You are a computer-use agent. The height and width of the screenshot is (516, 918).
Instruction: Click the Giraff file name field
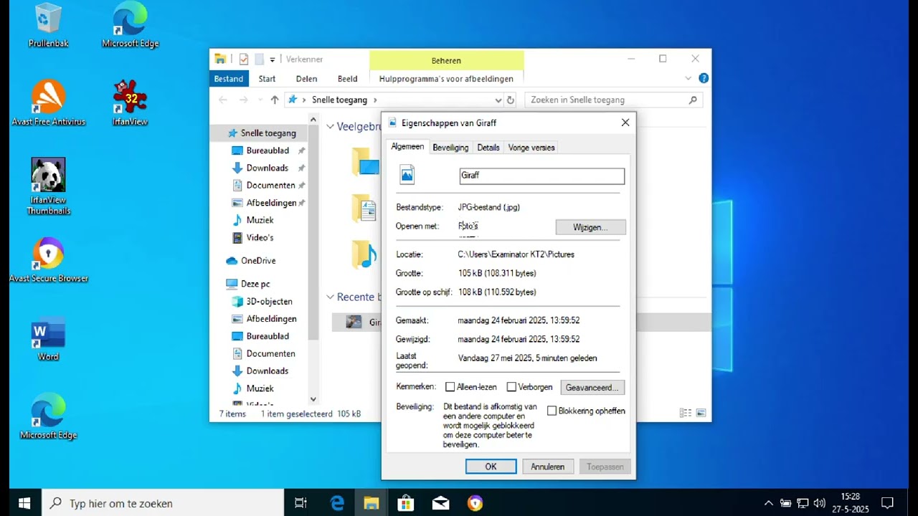(541, 176)
